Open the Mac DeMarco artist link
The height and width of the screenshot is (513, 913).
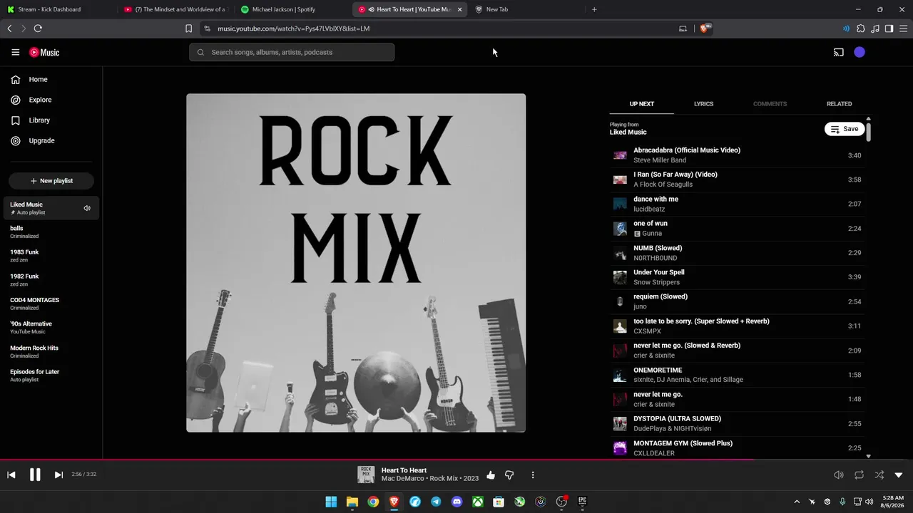click(403, 479)
